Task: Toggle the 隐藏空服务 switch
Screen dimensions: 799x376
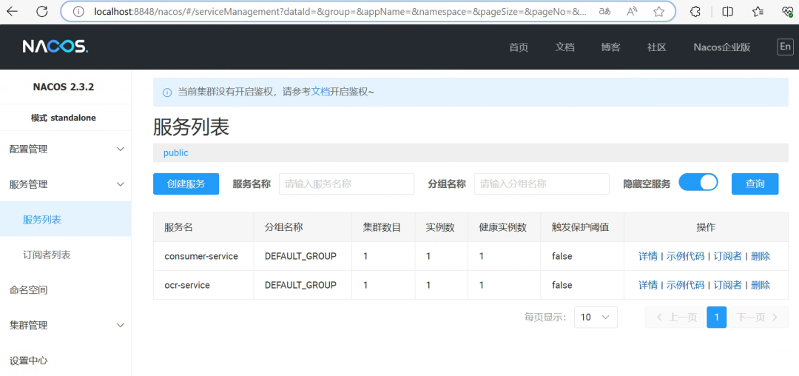Action: [698, 184]
